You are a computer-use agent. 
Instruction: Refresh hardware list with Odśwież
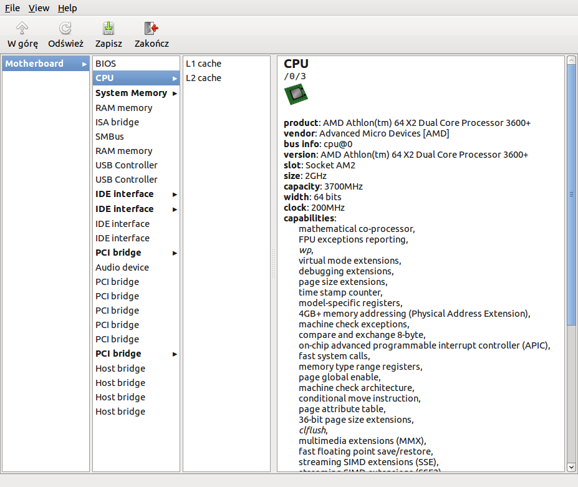click(x=65, y=35)
